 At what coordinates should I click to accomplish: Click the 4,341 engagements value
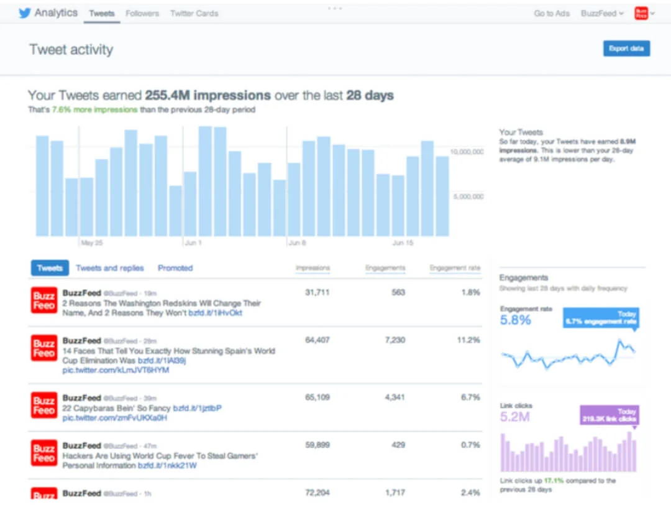(395, 397)
